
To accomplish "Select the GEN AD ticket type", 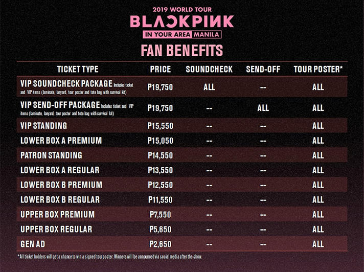I will point(33,244).
